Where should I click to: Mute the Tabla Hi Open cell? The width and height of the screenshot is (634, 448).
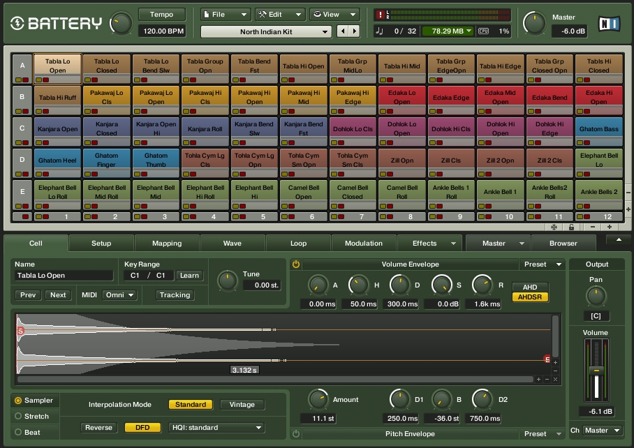(x=291, y=80)
